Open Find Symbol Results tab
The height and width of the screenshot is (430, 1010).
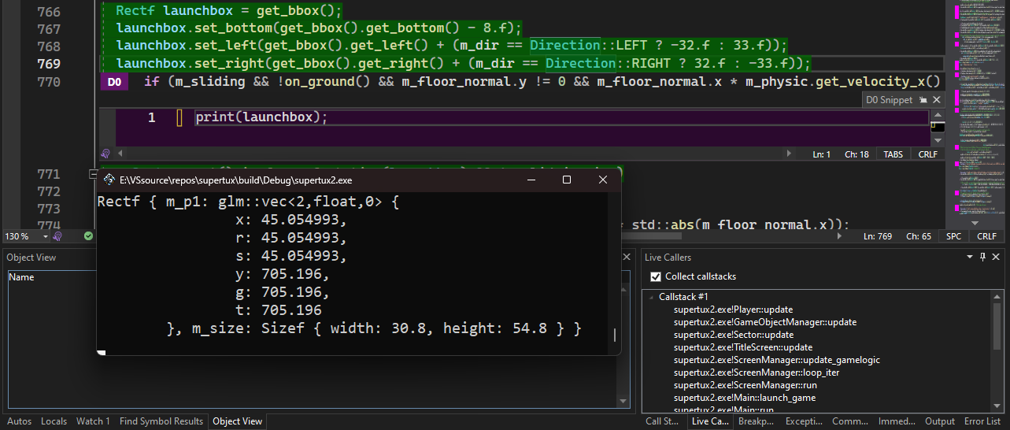pos(161,421)
